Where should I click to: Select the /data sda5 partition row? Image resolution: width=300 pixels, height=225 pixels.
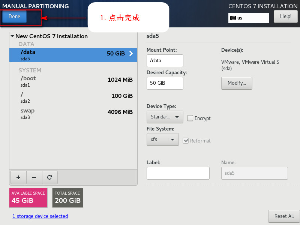[73, 55]
